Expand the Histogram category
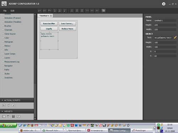This screenshot has width=178, height=133. coord(3,42)
